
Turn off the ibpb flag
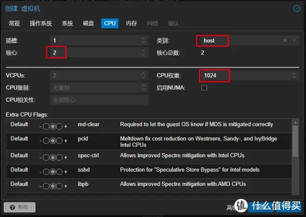[x=46, y=186]
